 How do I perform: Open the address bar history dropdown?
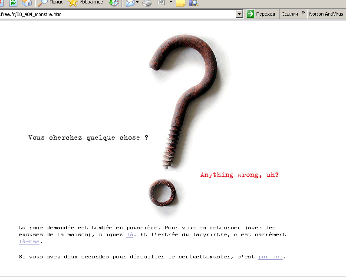click(239, 14)
